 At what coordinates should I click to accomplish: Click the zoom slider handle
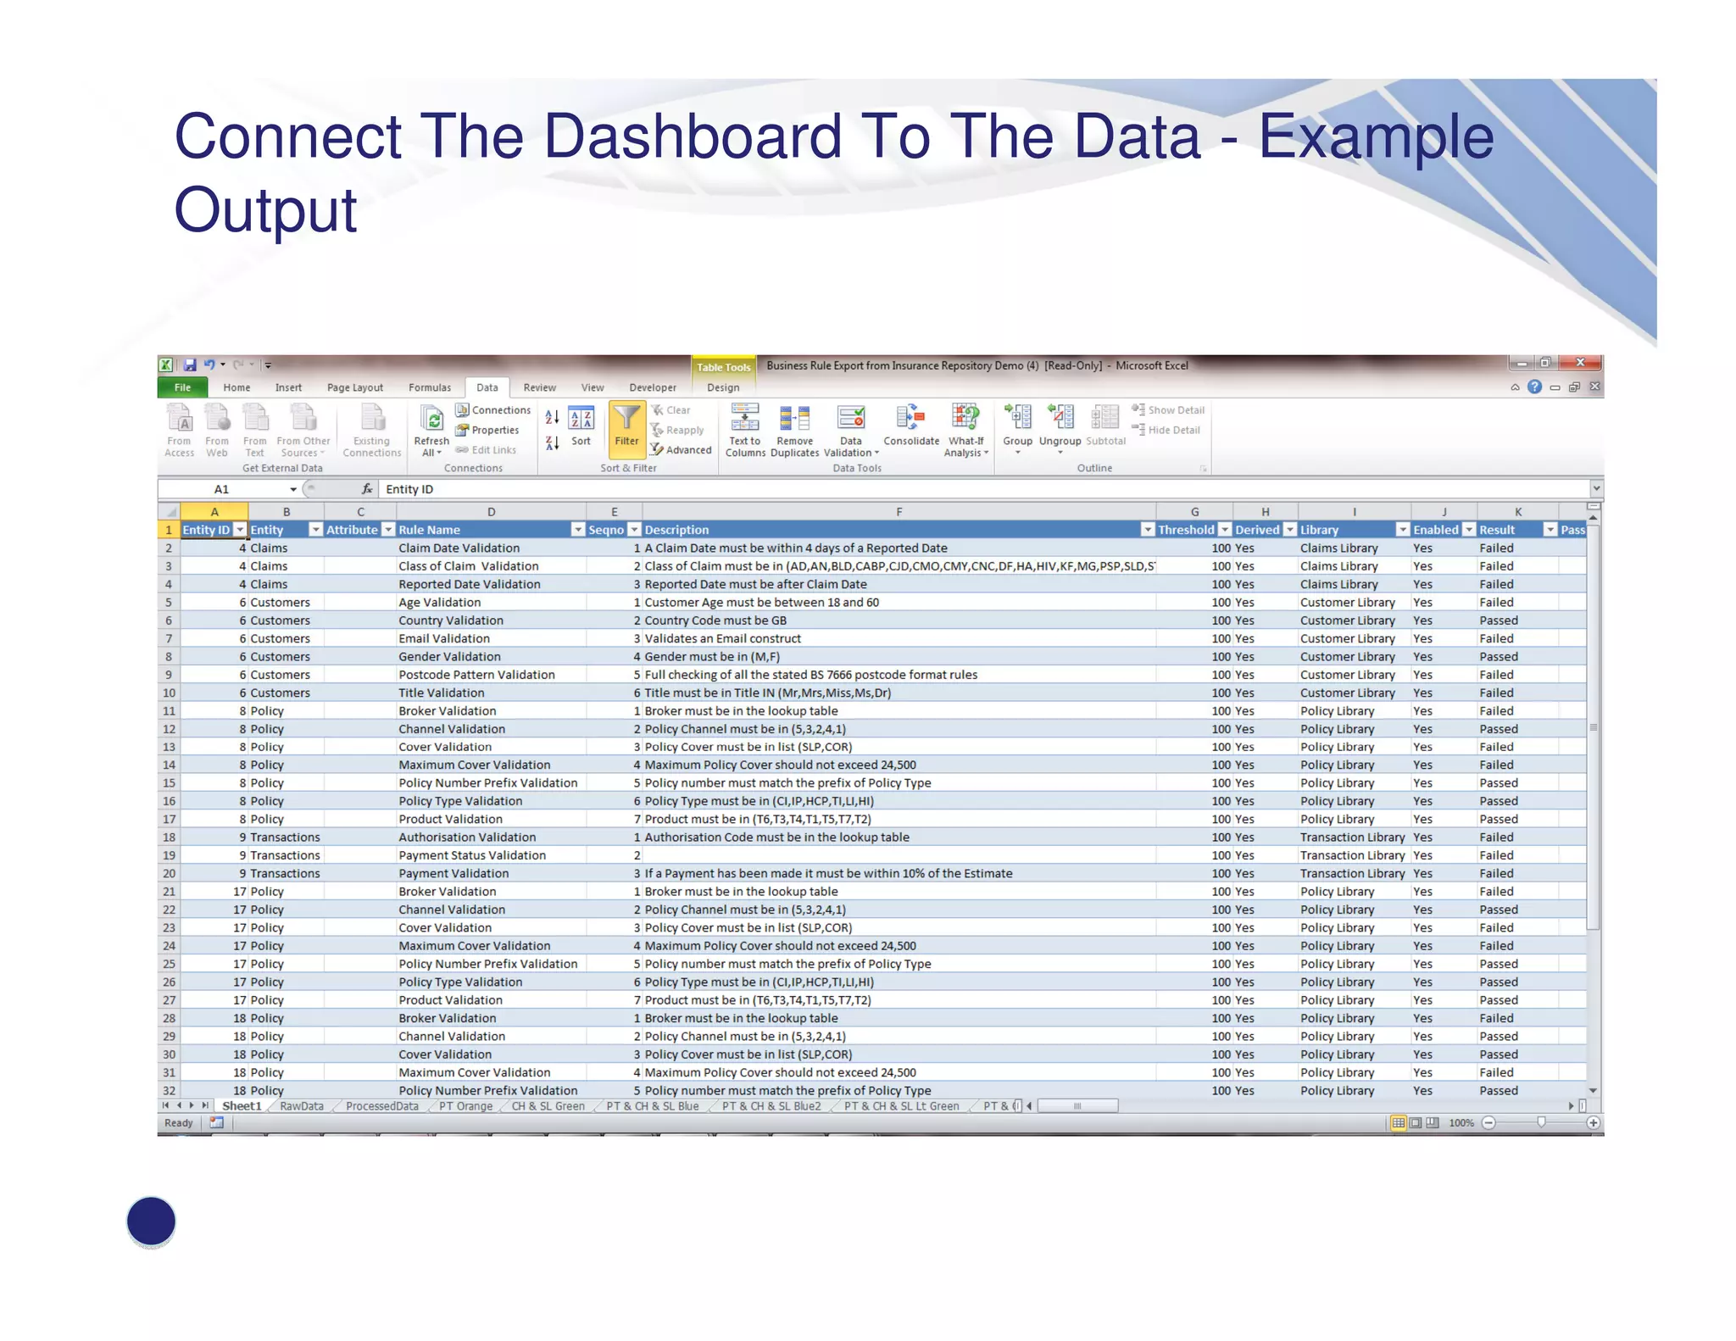click(x=1541, y=1122)
